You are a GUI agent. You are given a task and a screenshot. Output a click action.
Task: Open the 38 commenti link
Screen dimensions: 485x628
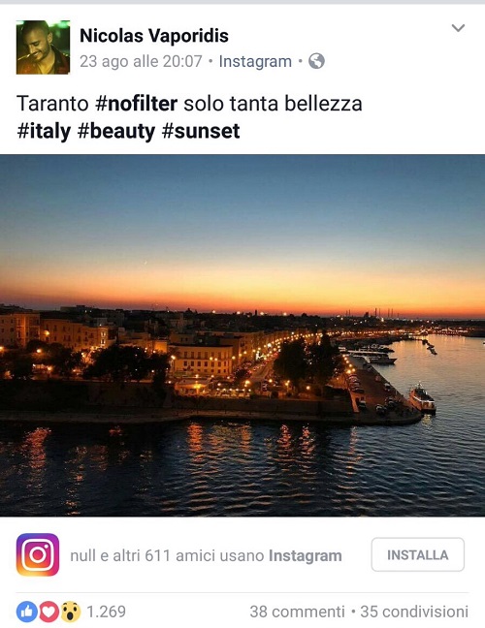tap(297, 612)
